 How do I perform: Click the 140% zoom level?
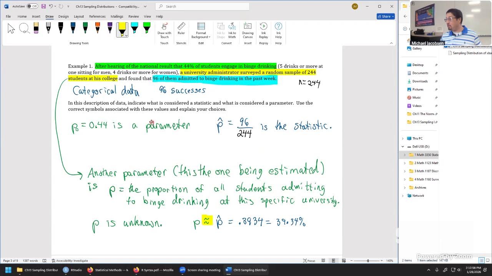pyautogui.click(x=389, y=261)
